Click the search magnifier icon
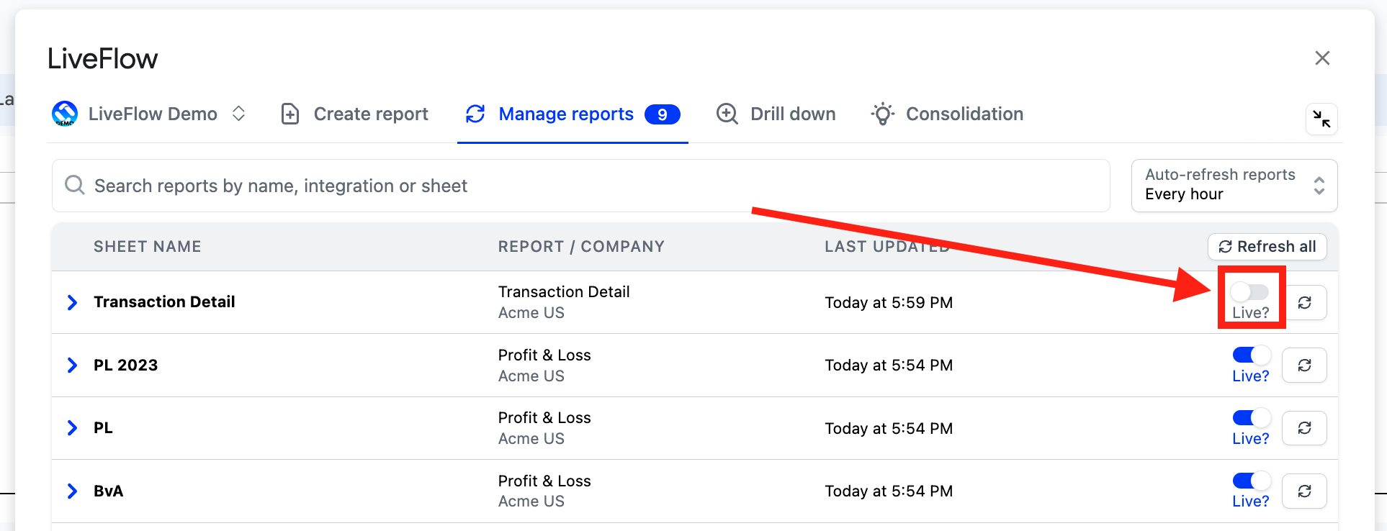 pos(75,186)
